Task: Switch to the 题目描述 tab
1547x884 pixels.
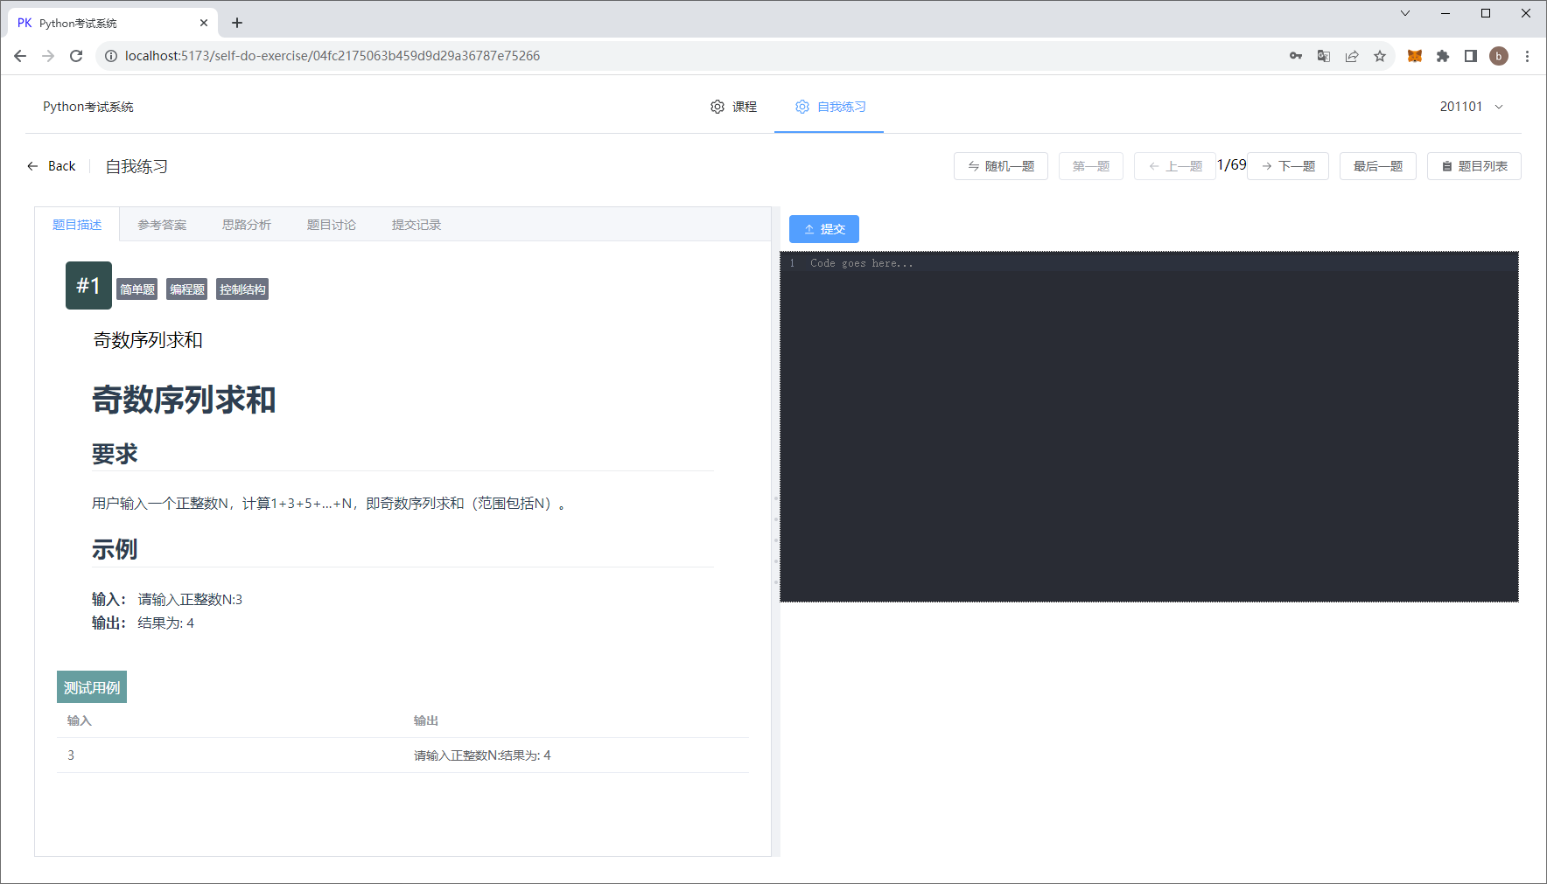Action: coord(77,225)
